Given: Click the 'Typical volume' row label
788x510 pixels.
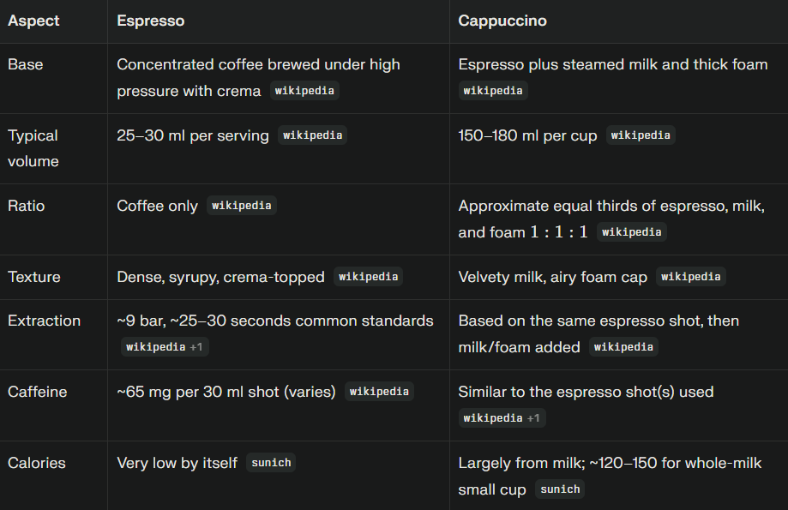Looking at the screenshot, I should (x=33, y=148).
